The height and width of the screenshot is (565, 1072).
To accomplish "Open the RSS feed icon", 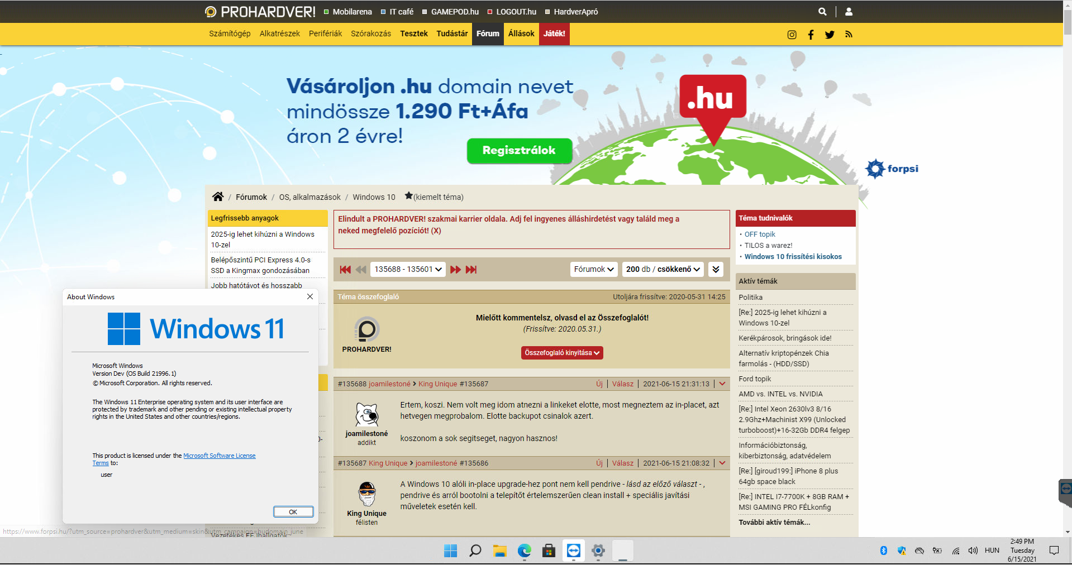I will point(849,35).
